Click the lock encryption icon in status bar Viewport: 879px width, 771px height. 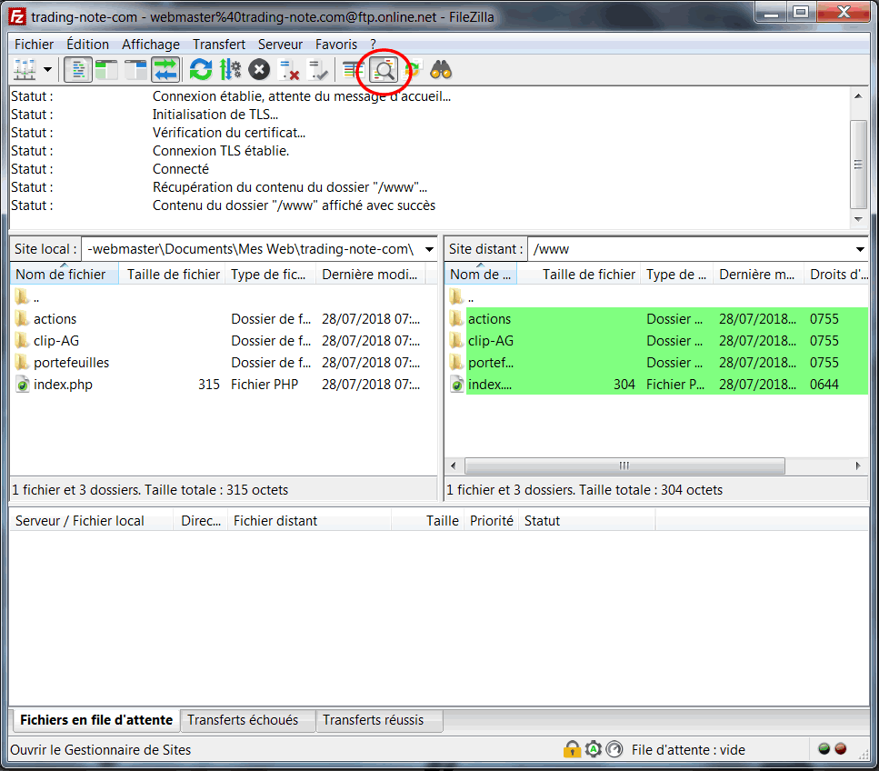tap(572, 750)
